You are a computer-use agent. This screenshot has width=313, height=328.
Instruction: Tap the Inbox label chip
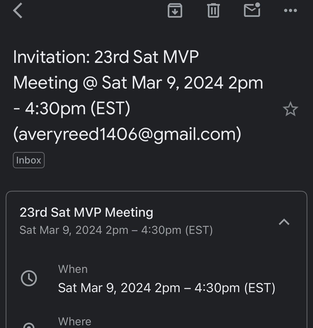(29, 160)
